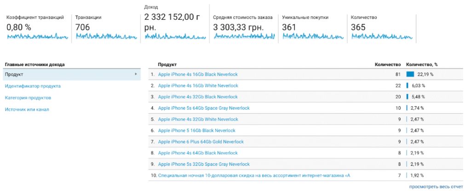Click 'просмотреть весь отчет' link
Viewport: 471px width, 192px height.
436,187
